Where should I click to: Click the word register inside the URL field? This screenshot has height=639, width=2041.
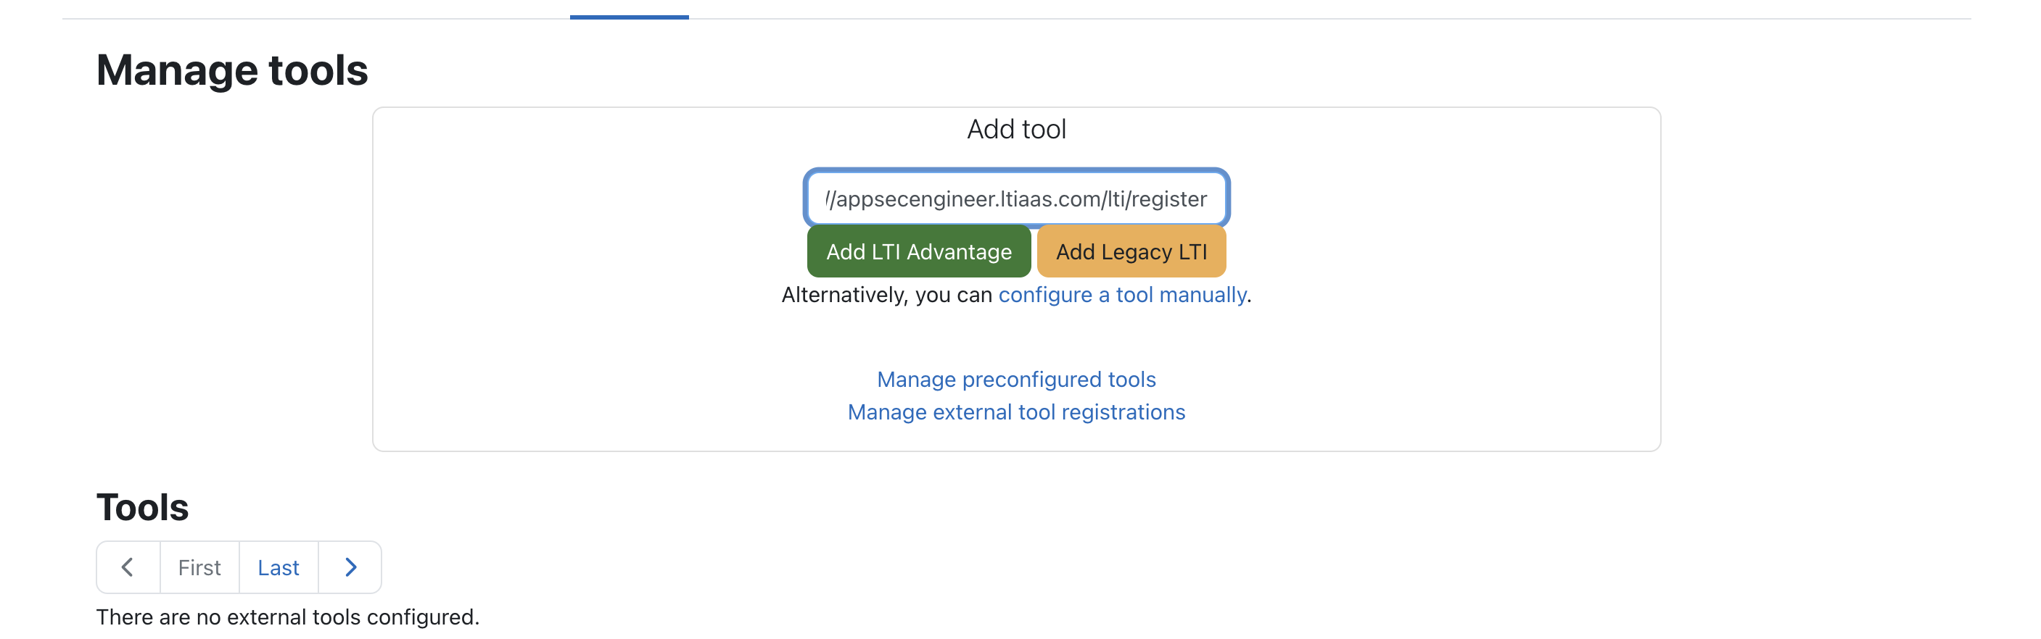(1168, 199)
